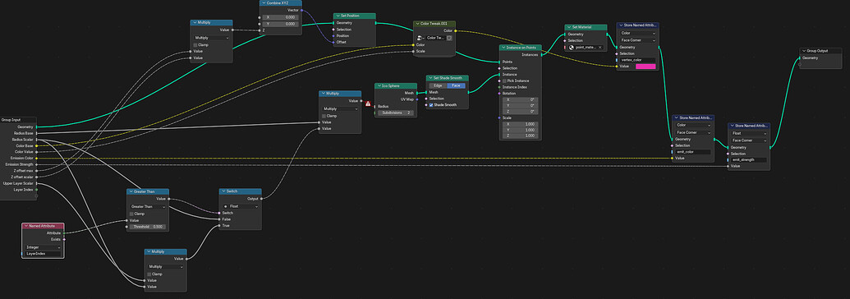850x299 pixels.
Task: Click the material sphere icon in Set Material
Action: (x=572, y=47)
